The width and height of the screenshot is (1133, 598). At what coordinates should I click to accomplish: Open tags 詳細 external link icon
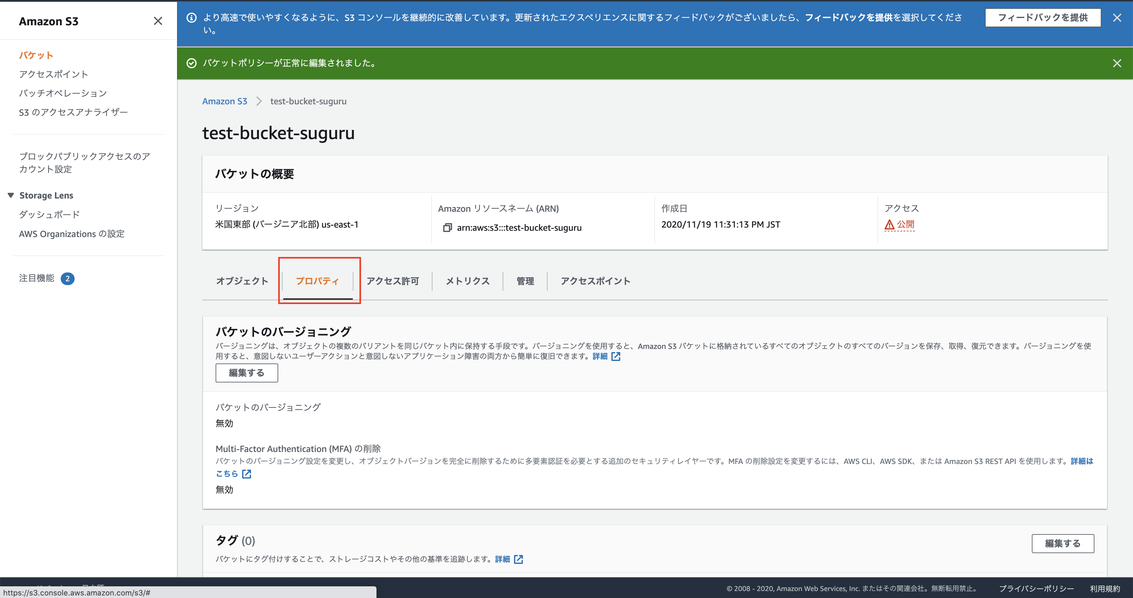518,559
